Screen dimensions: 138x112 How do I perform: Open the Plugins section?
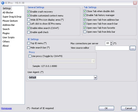coord(6,33)
